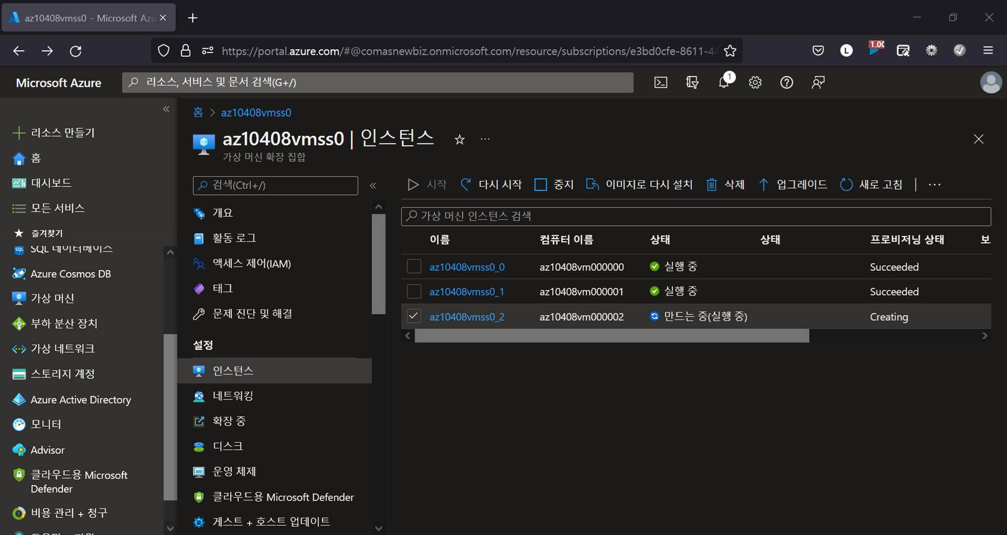Viewport: 1007px width, 535px height.
Task: Click right arrow of table horizontal scrollbar
Action: pos(985,336)
